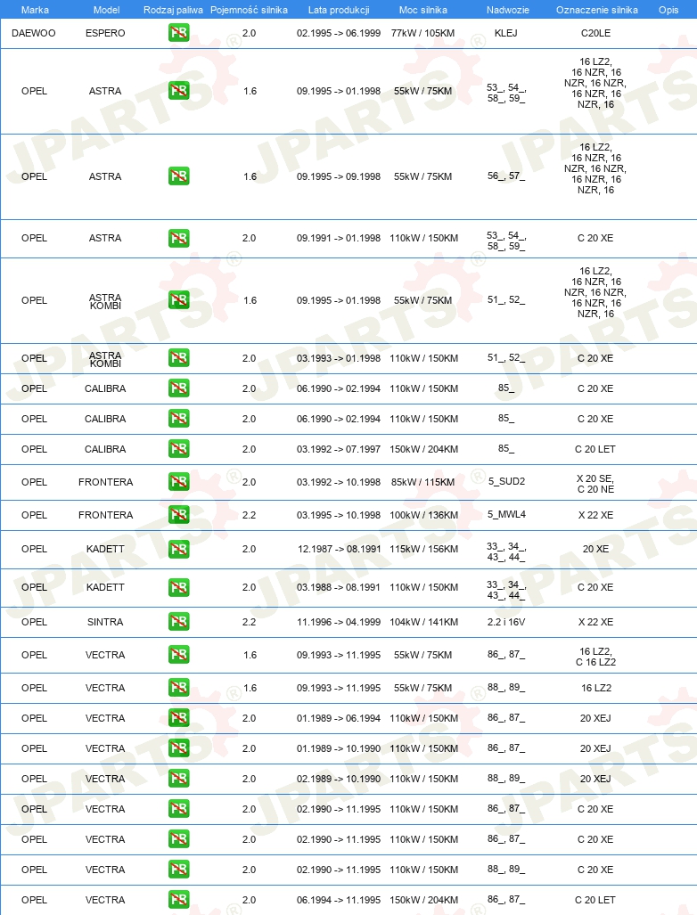This screenshot has width=697, height=915.
Task: Click fuel icon in FRONTERA 2.2 row
Action: click(178, 515)
